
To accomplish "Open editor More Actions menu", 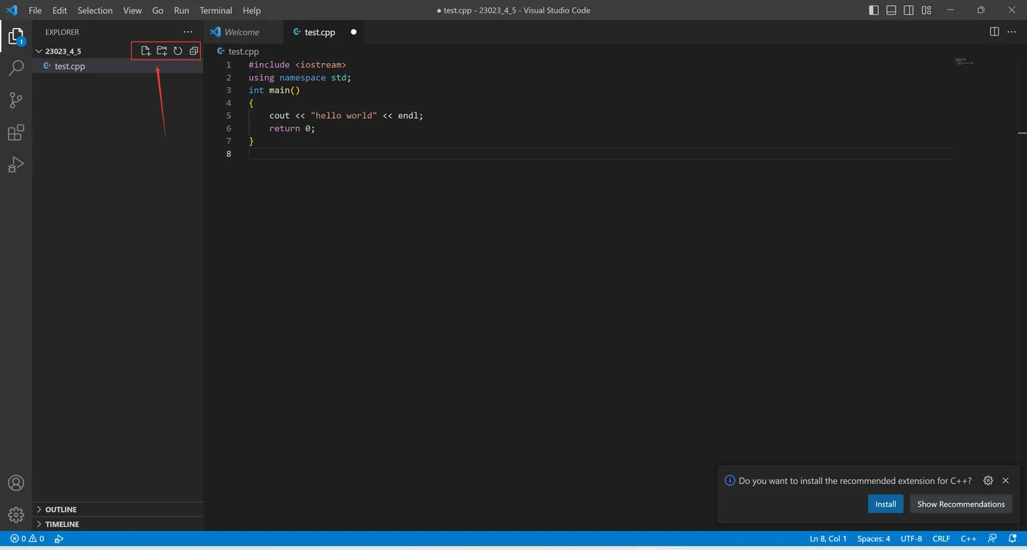I will pyautogui.click(x=1012, y=32).
